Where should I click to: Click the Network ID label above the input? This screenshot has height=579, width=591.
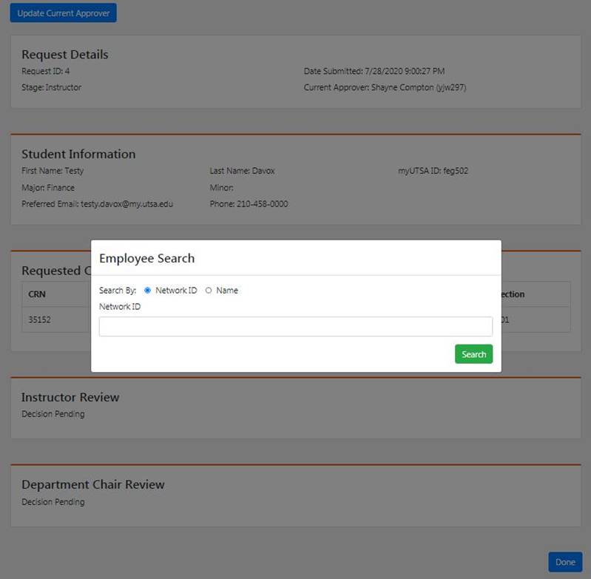point(120,306)
